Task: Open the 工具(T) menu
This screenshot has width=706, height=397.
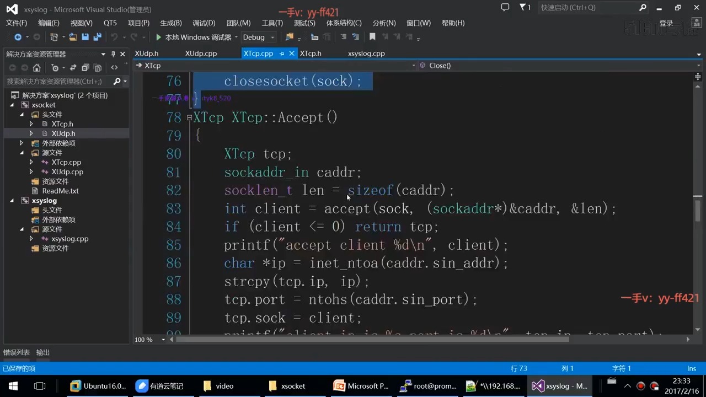Action: tap(272, 23)
